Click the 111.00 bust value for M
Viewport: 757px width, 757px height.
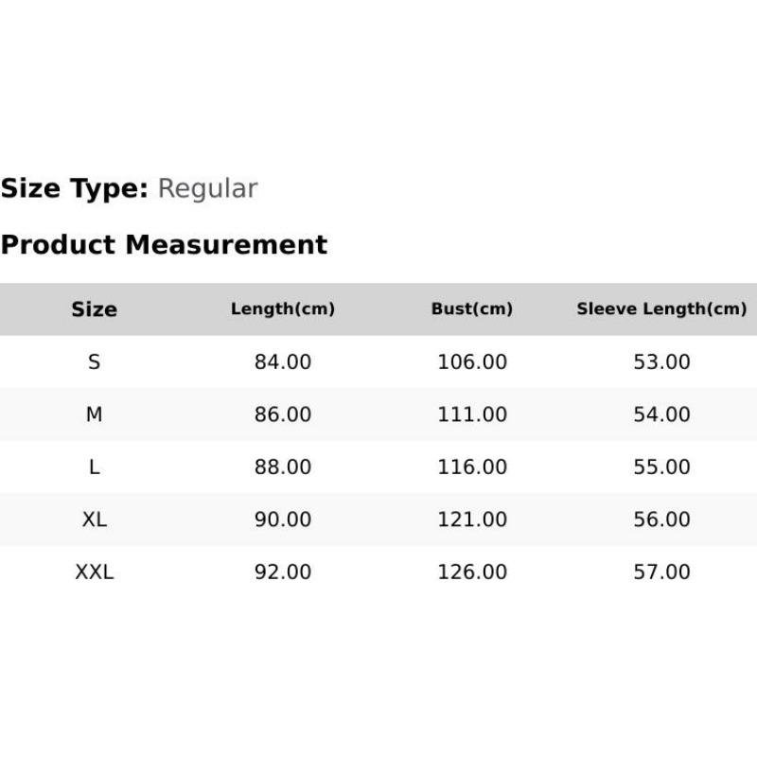[x=471, y=414]
